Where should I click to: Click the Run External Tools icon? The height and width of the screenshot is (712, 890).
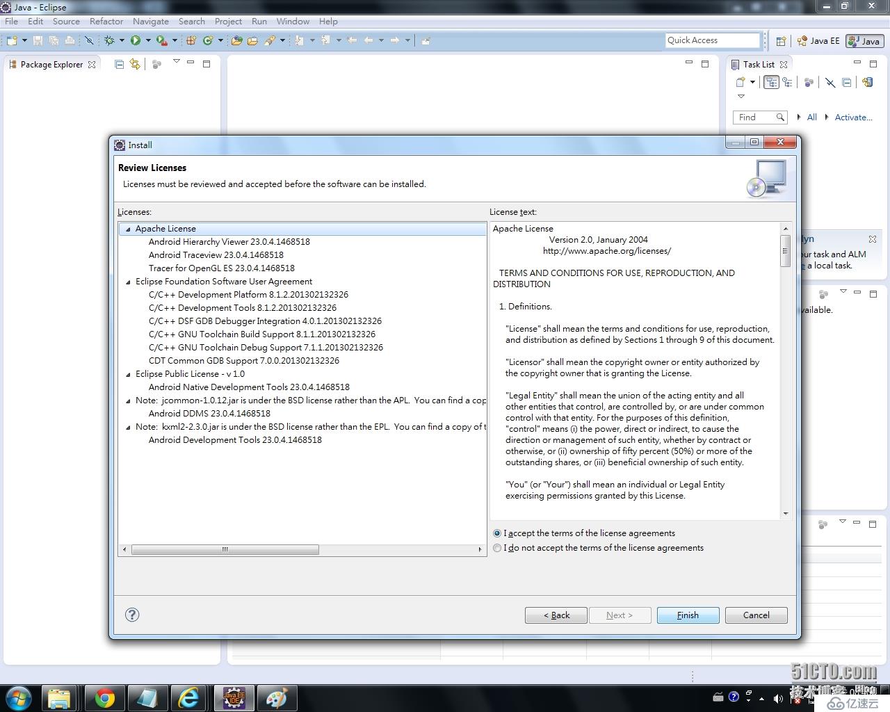[161, 40]
